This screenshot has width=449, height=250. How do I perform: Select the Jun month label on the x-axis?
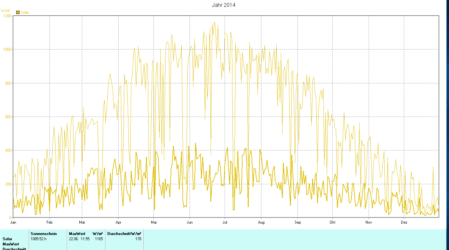(190, 223)
